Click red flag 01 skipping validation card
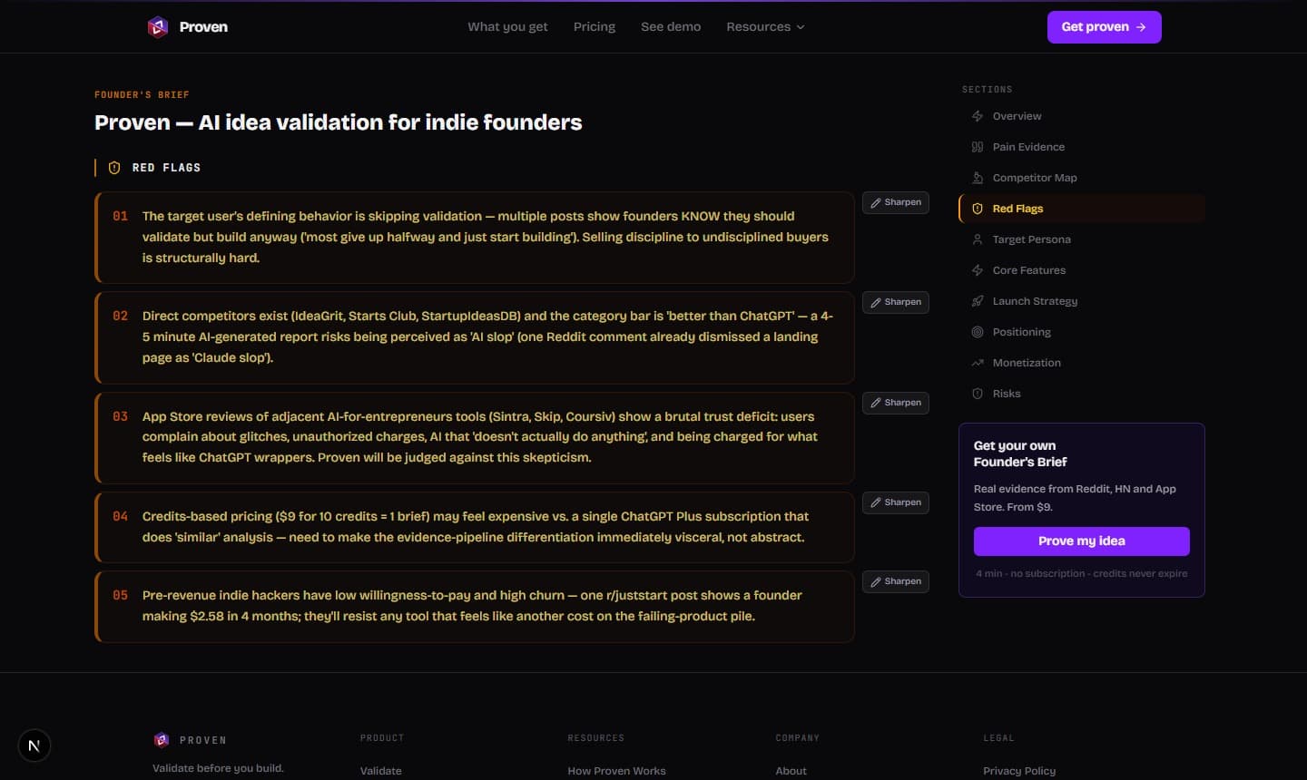 (x=475, y=238)
